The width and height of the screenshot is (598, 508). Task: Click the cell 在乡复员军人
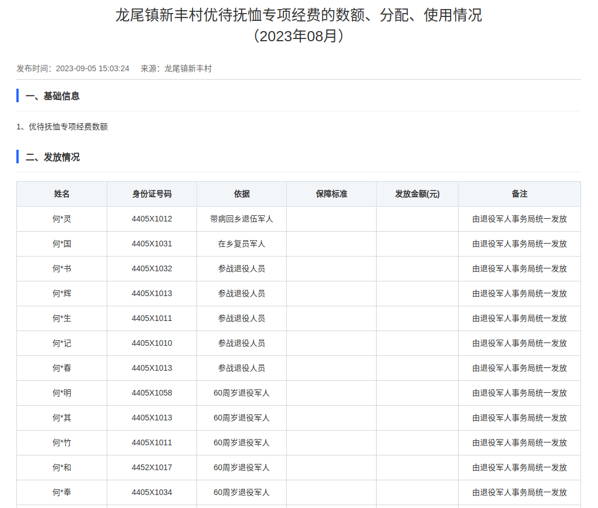tap(242, 244)
